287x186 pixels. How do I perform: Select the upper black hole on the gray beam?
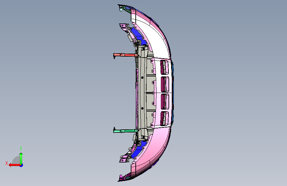pyautogui.click(x=142, y=78)
